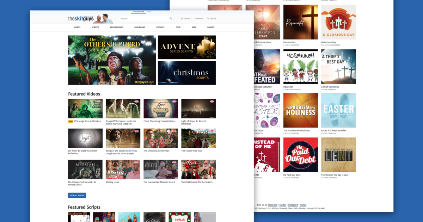Go to DVD+Books in navigation
The height and width of the screenshot is (222, 423).
pos(140,27)
